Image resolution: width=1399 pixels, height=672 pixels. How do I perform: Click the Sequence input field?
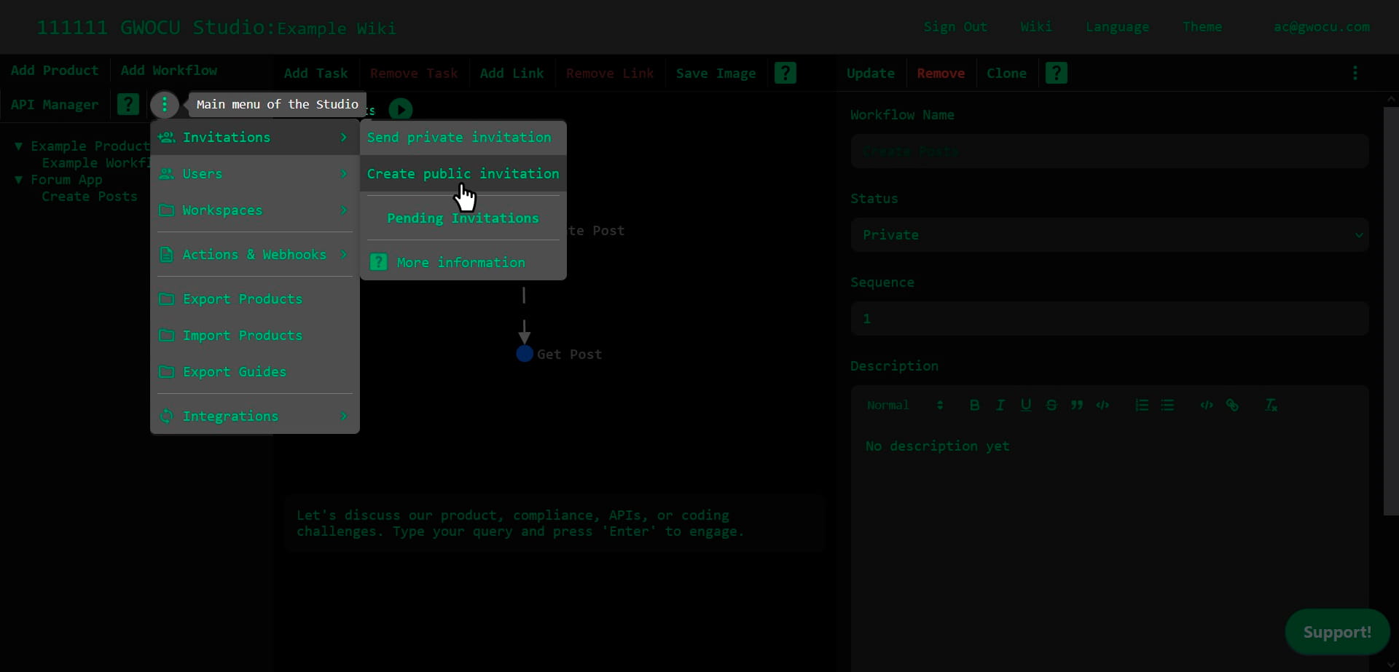tap(1109, 319)
